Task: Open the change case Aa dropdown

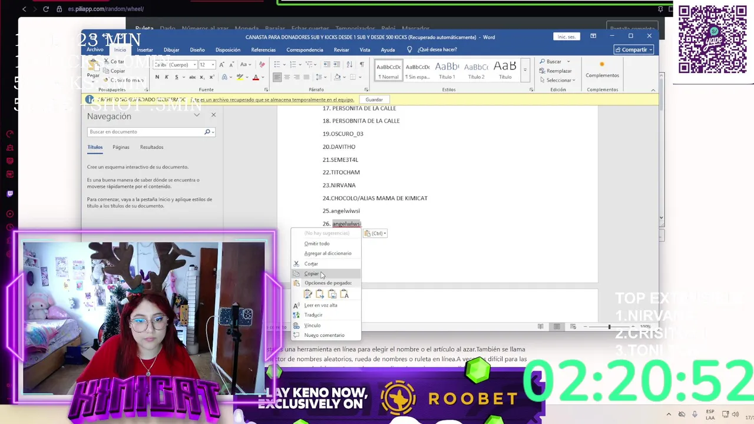Action: (246, 65)
